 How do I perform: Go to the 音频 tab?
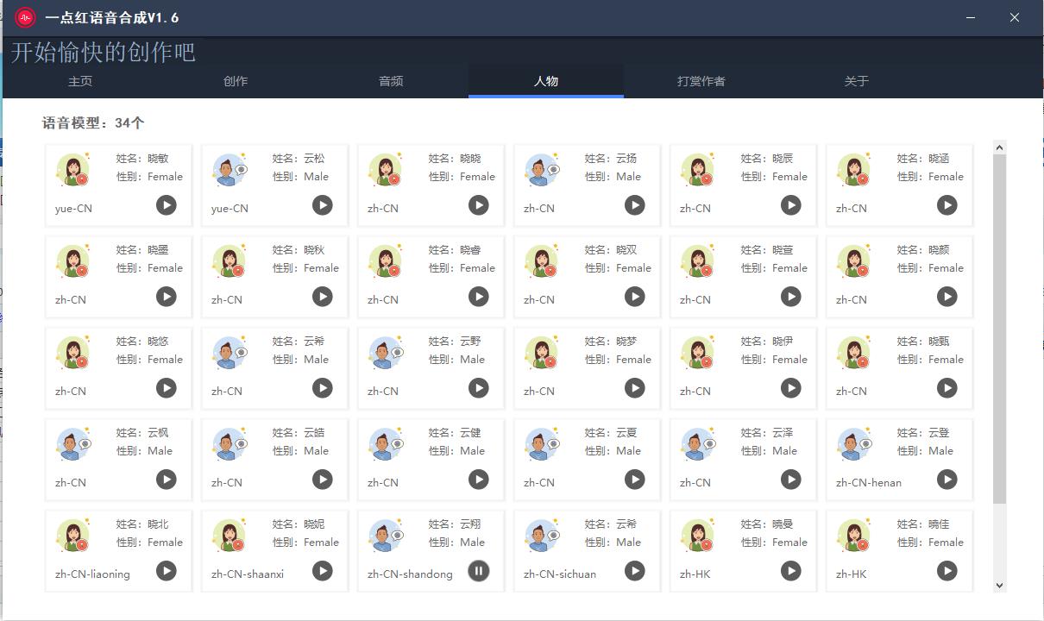(391, 81)
